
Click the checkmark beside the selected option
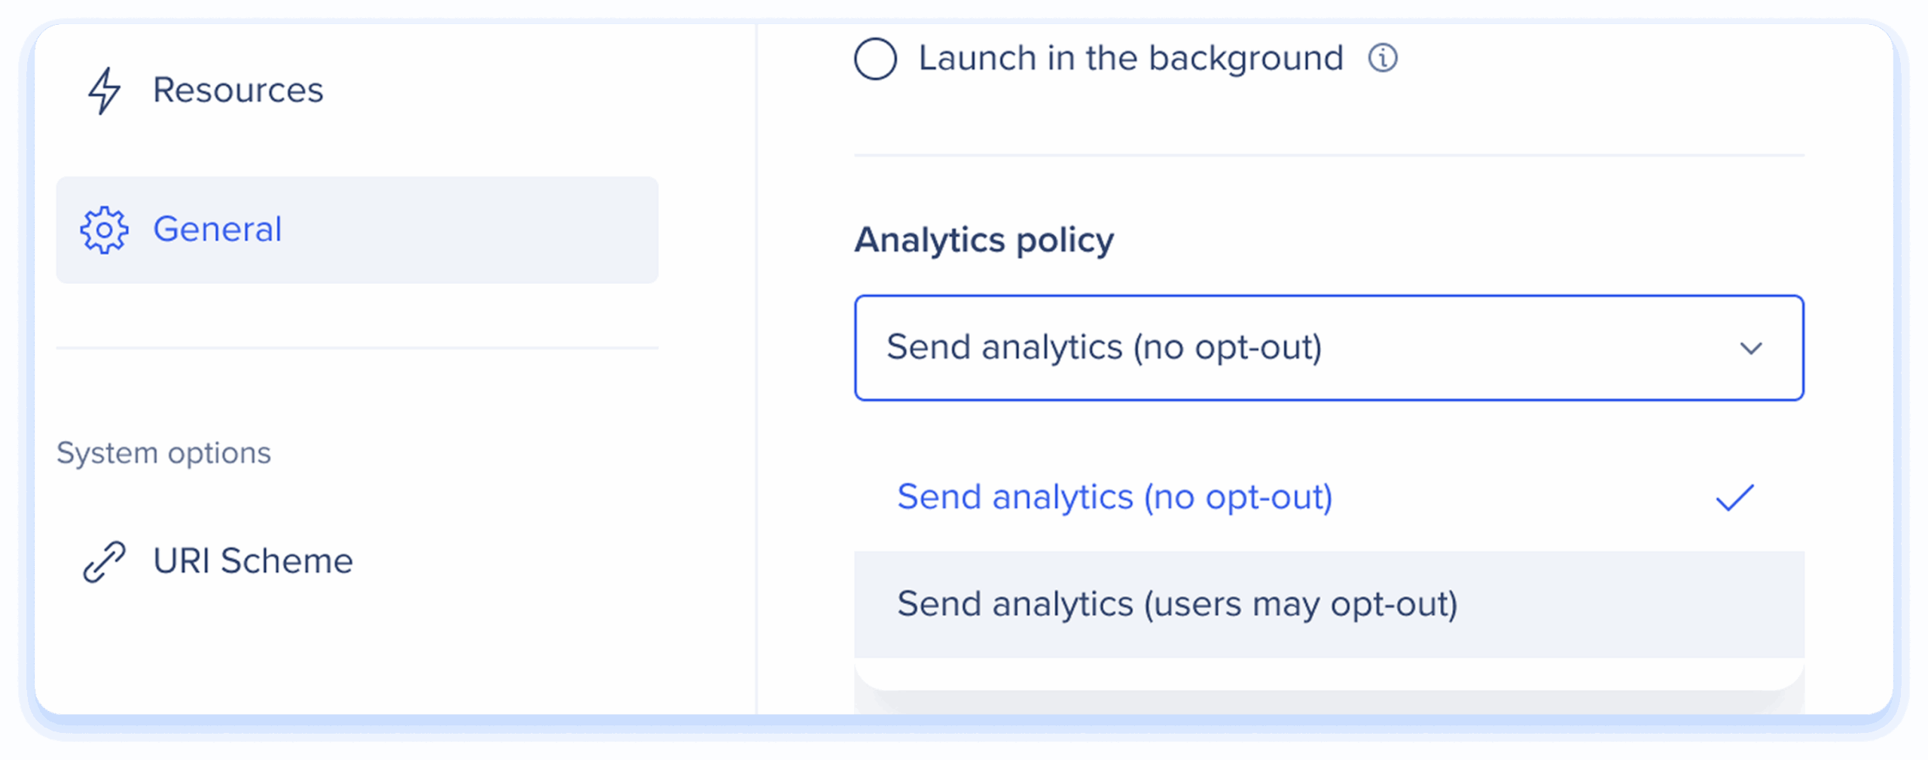(1734, 498)
